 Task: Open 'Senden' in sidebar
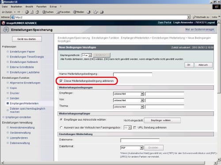pos(15,98)
